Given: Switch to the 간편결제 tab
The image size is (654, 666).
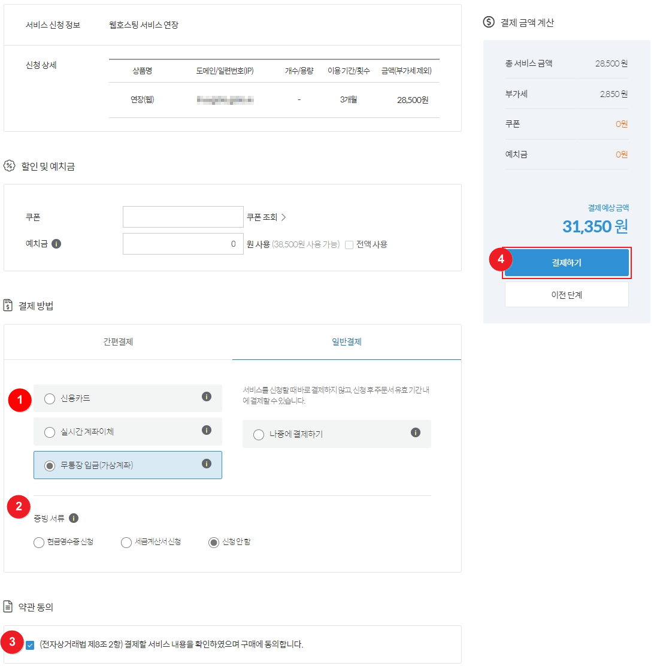Looking at the screenshot, I should (118, 342).
